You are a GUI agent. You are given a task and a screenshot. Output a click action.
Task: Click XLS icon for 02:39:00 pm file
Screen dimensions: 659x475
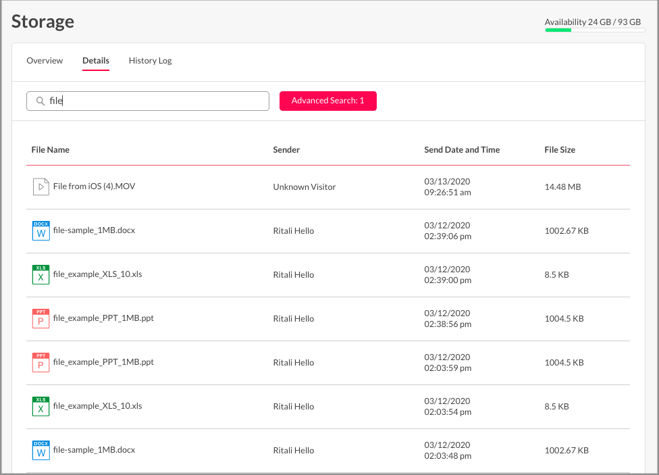click(41, 275)
